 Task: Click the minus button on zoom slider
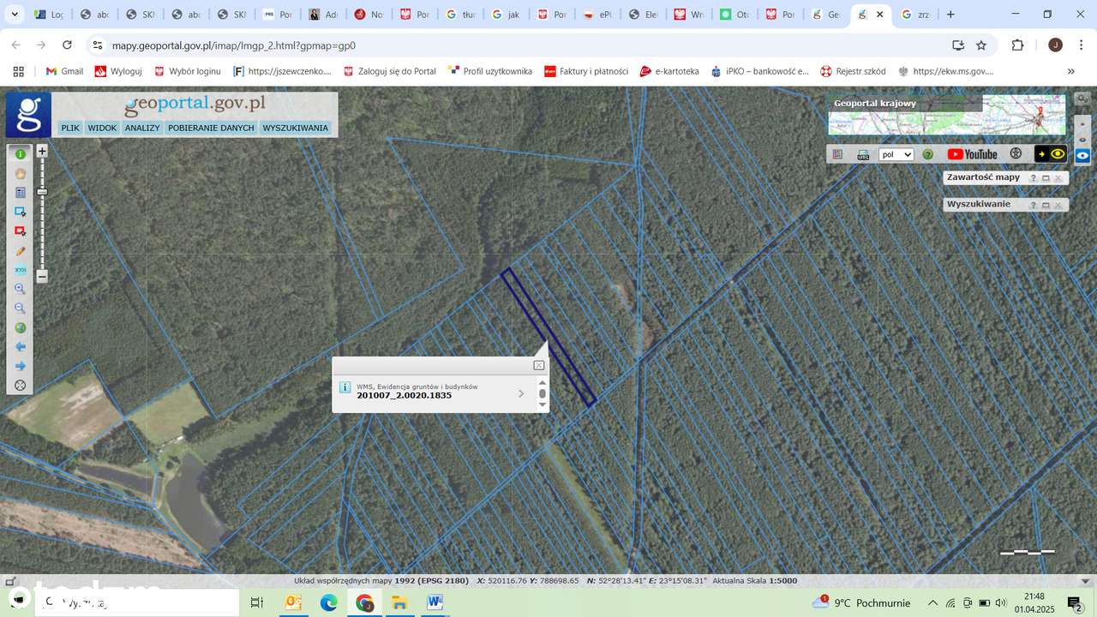point(42,276)
